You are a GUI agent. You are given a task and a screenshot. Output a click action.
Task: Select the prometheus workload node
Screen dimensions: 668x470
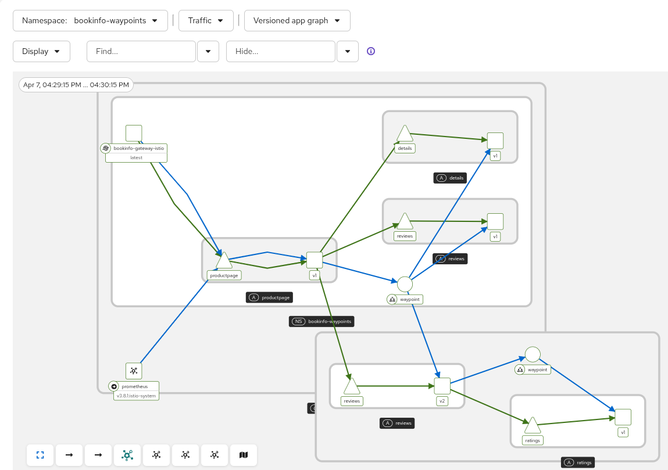point(134,371)
